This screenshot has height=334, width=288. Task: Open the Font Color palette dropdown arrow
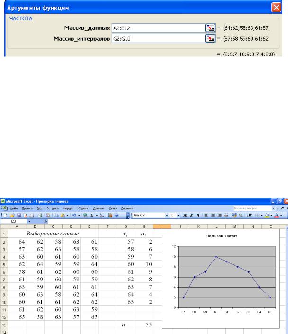pos(281,215)
